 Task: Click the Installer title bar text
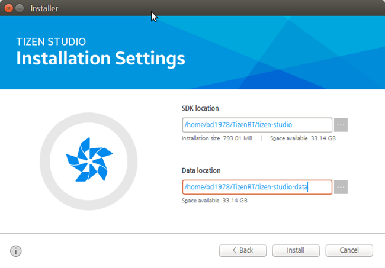point(43,9)
